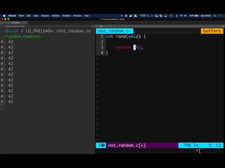Click the insert mode indicator in statusline
The width and height of the screenshot is (225, 168).
[x=101, y=145]
